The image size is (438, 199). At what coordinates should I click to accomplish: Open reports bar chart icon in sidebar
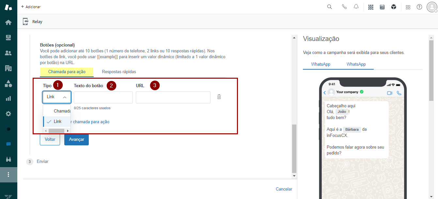[x=8, y=99]
